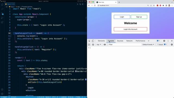Click the zoom magnifier icon in address bar
Image resolution: width=174 pixels, height=98 pixels.
pyautogui.click(x=148, y=5)
